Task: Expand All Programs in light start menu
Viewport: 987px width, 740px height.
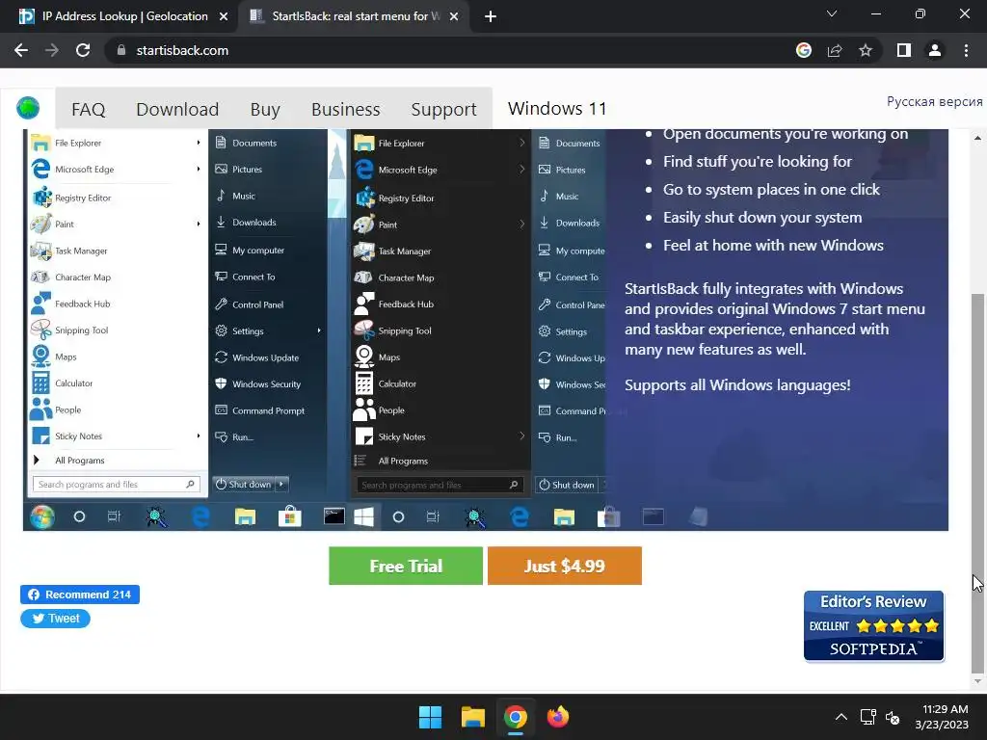Action: (x=79, y=460)
